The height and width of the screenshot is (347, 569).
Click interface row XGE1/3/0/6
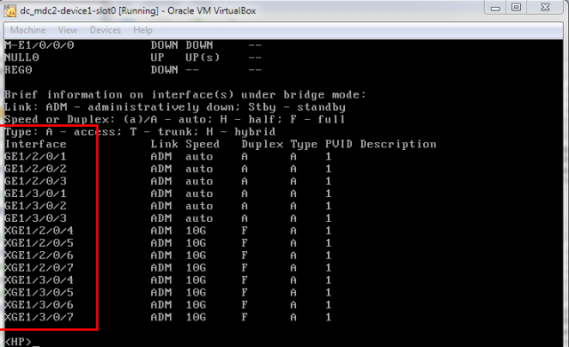tap(168, 304)
